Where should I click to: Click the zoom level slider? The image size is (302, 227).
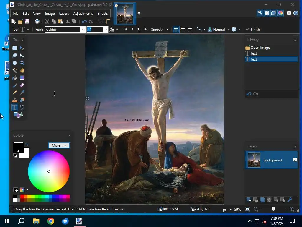[x=273, y=209]
